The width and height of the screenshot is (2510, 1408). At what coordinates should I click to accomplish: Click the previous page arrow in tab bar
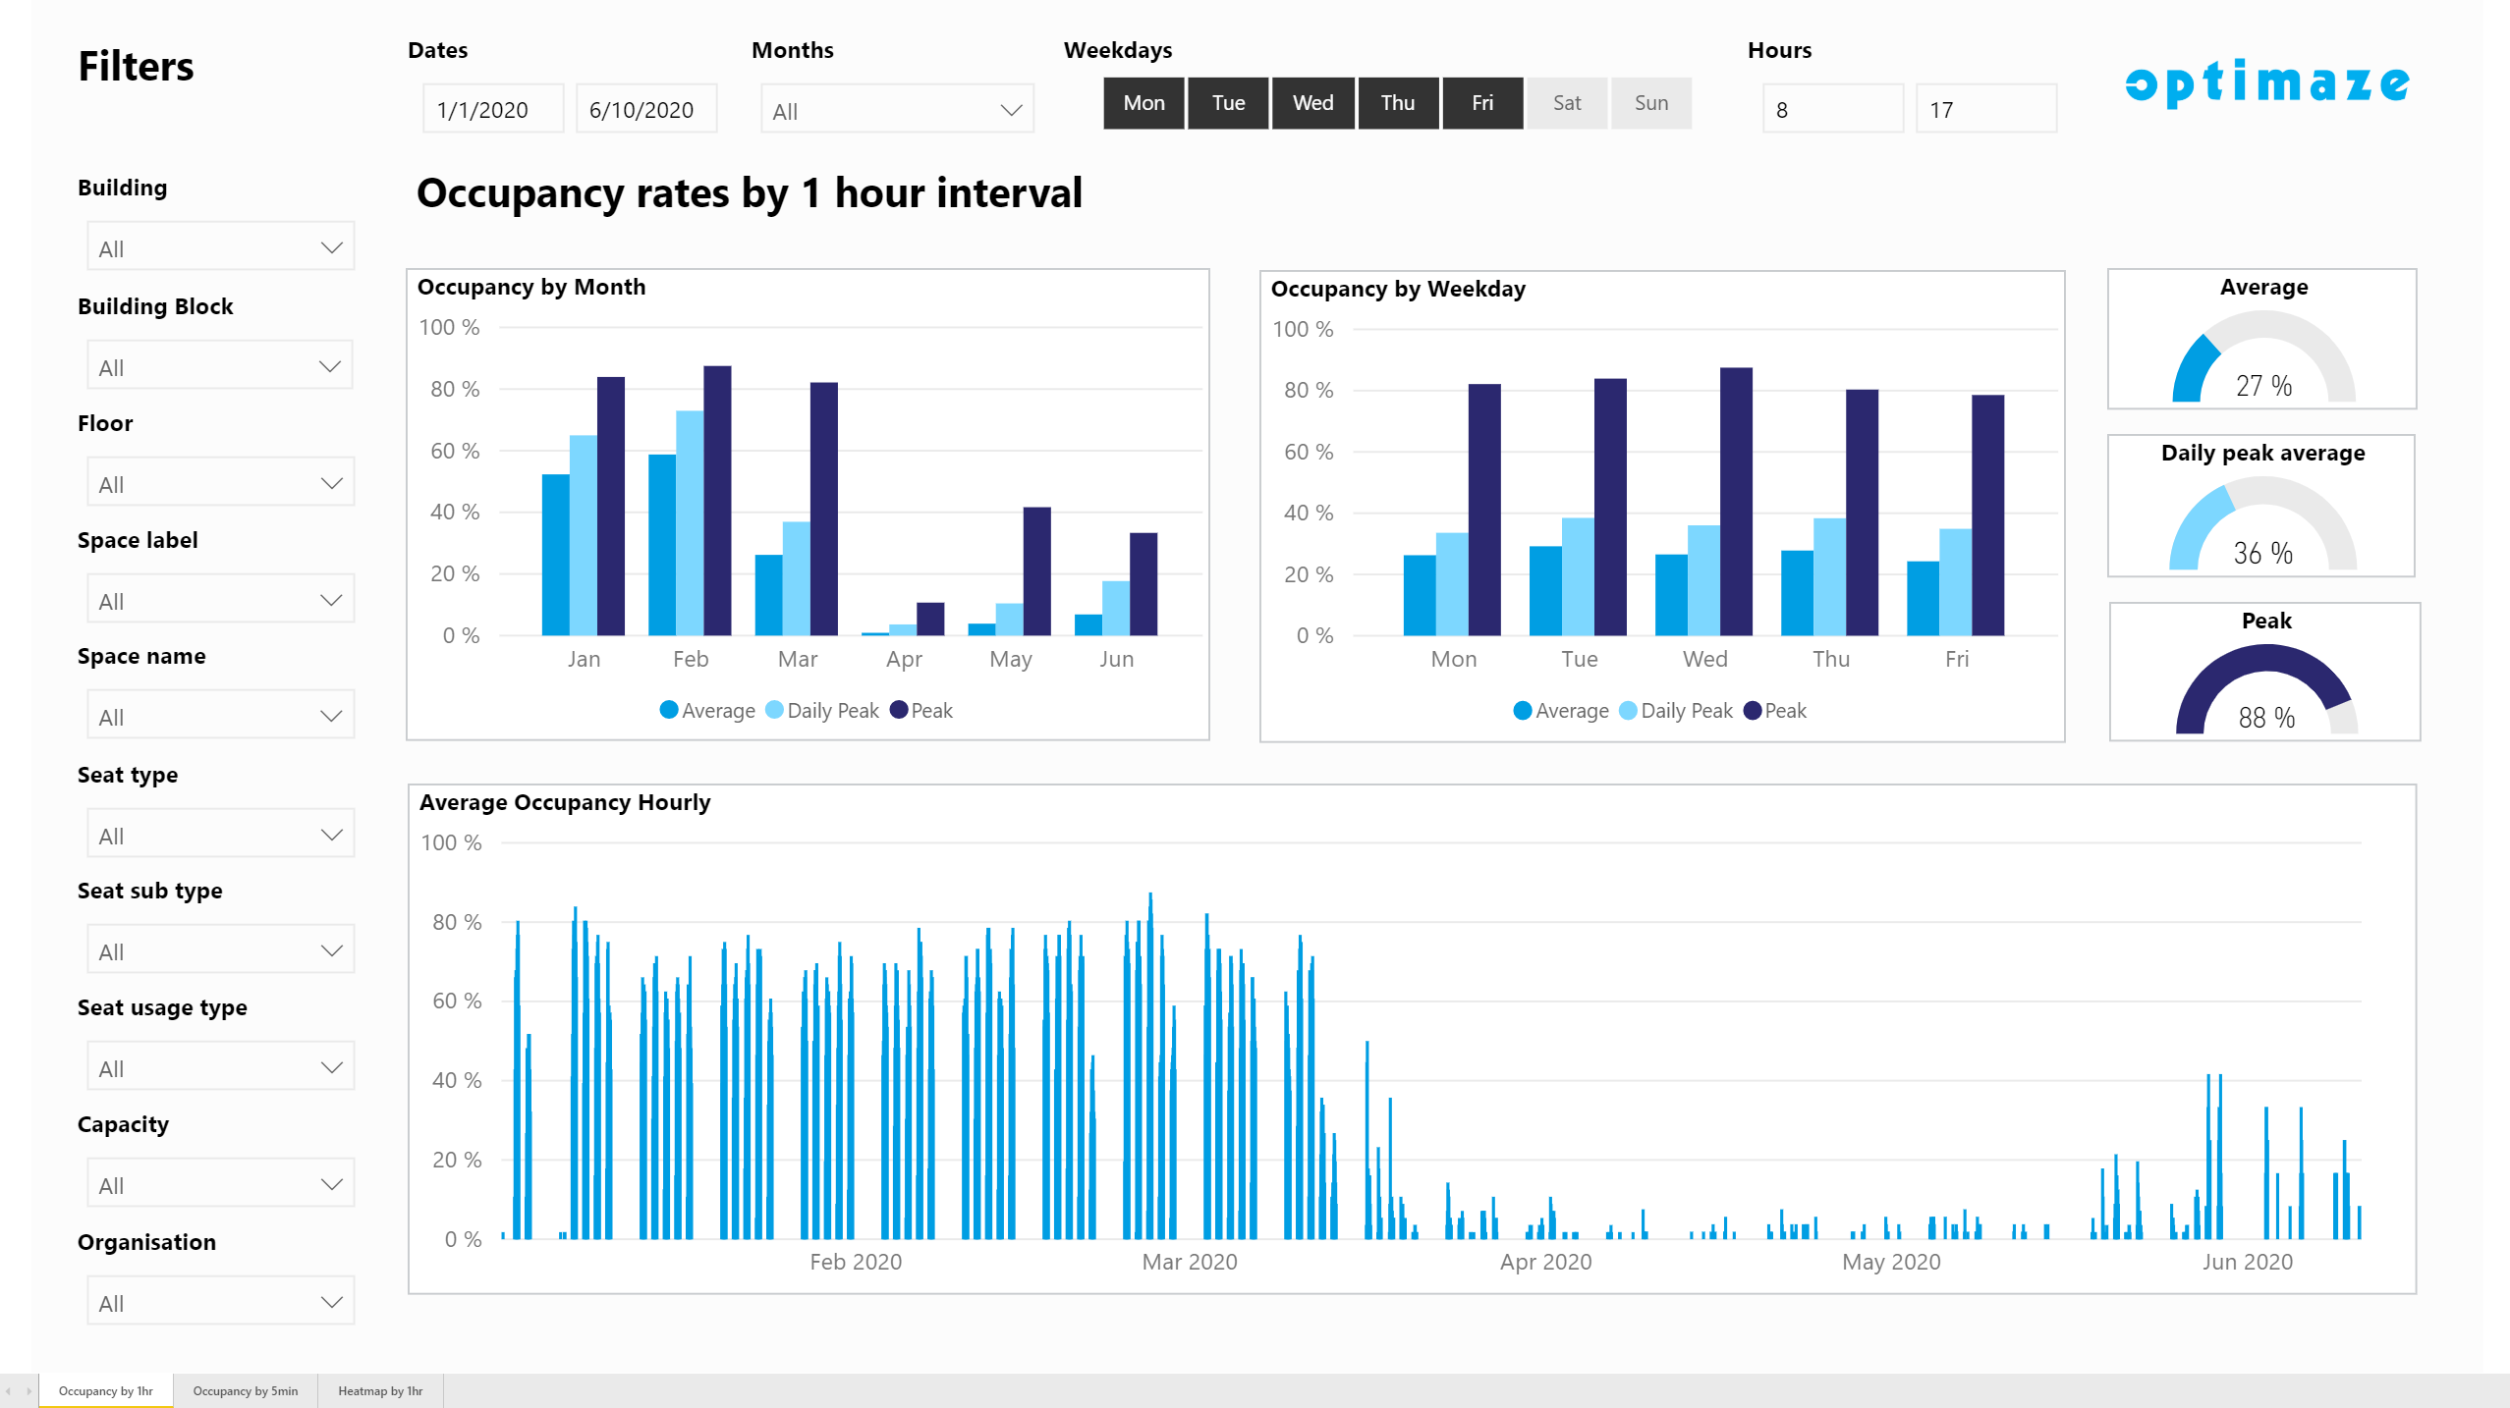point(8,1391)
